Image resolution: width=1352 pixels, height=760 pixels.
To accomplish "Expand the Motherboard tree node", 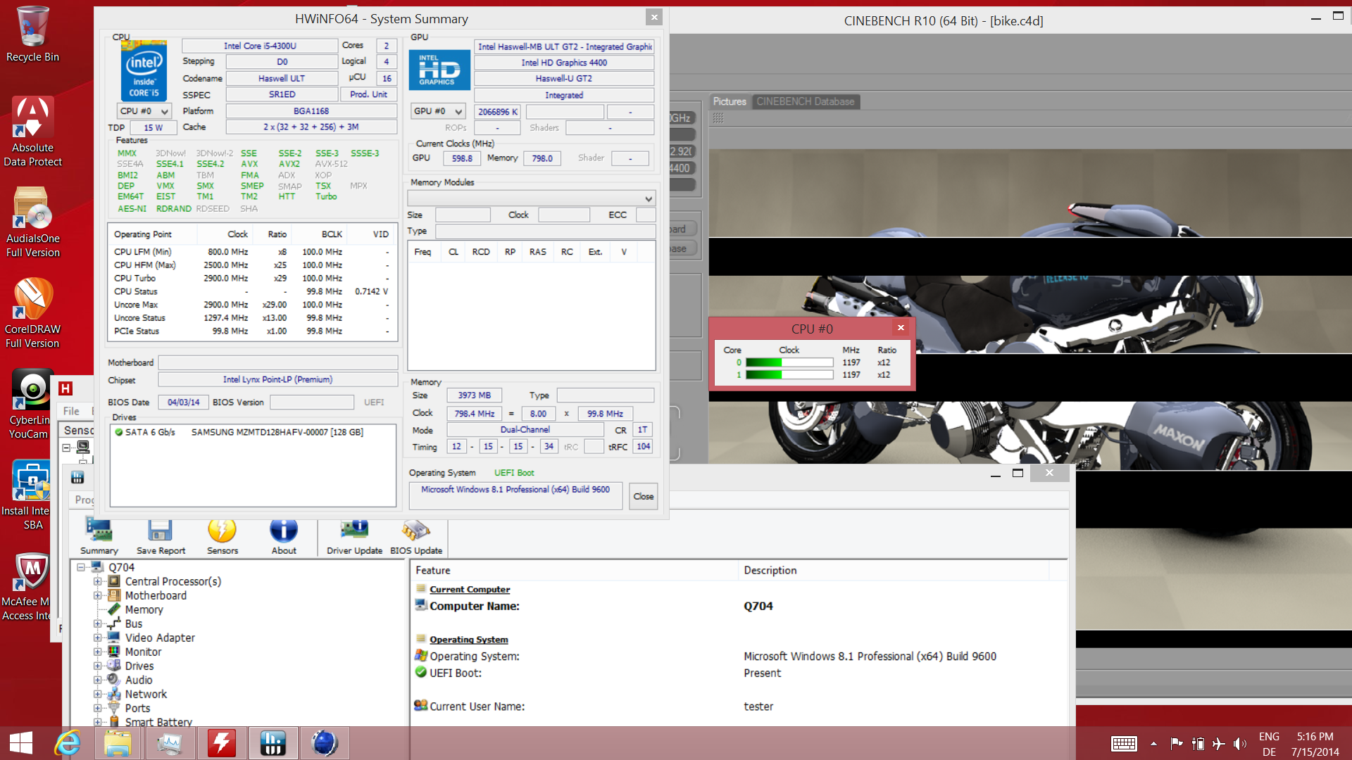I will pos(98,595).
